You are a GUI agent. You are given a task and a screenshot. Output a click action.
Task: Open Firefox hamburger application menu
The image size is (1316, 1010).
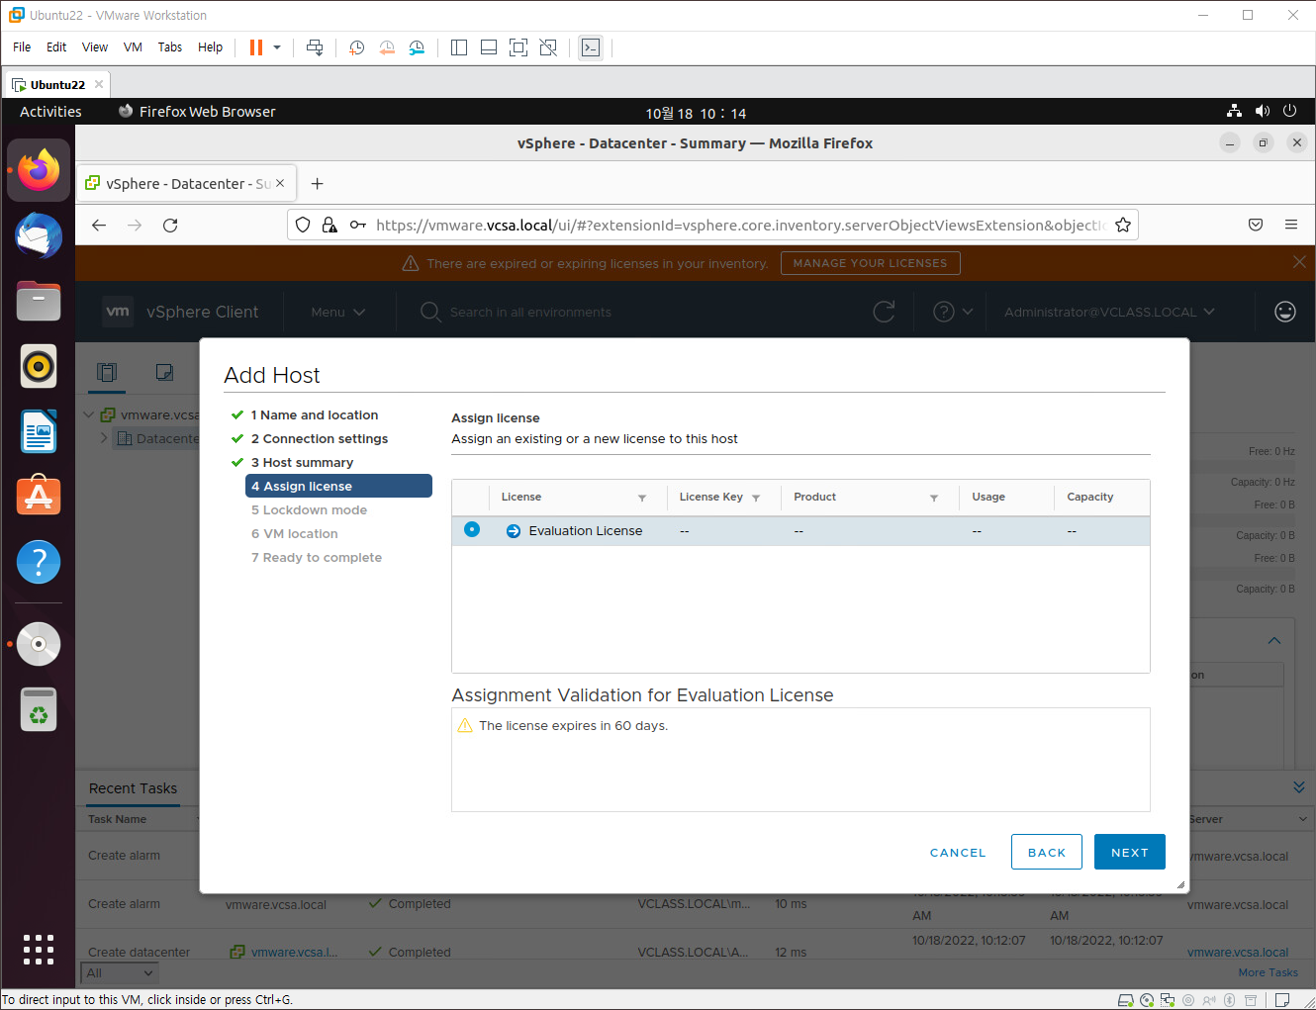click(x=1291, y=225)
